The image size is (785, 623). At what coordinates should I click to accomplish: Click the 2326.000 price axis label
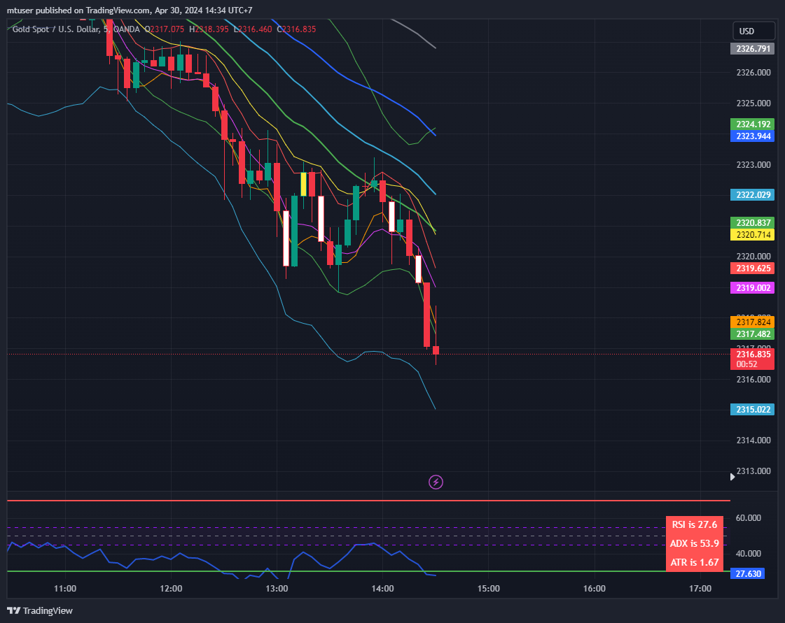click(x=753, y=73)
